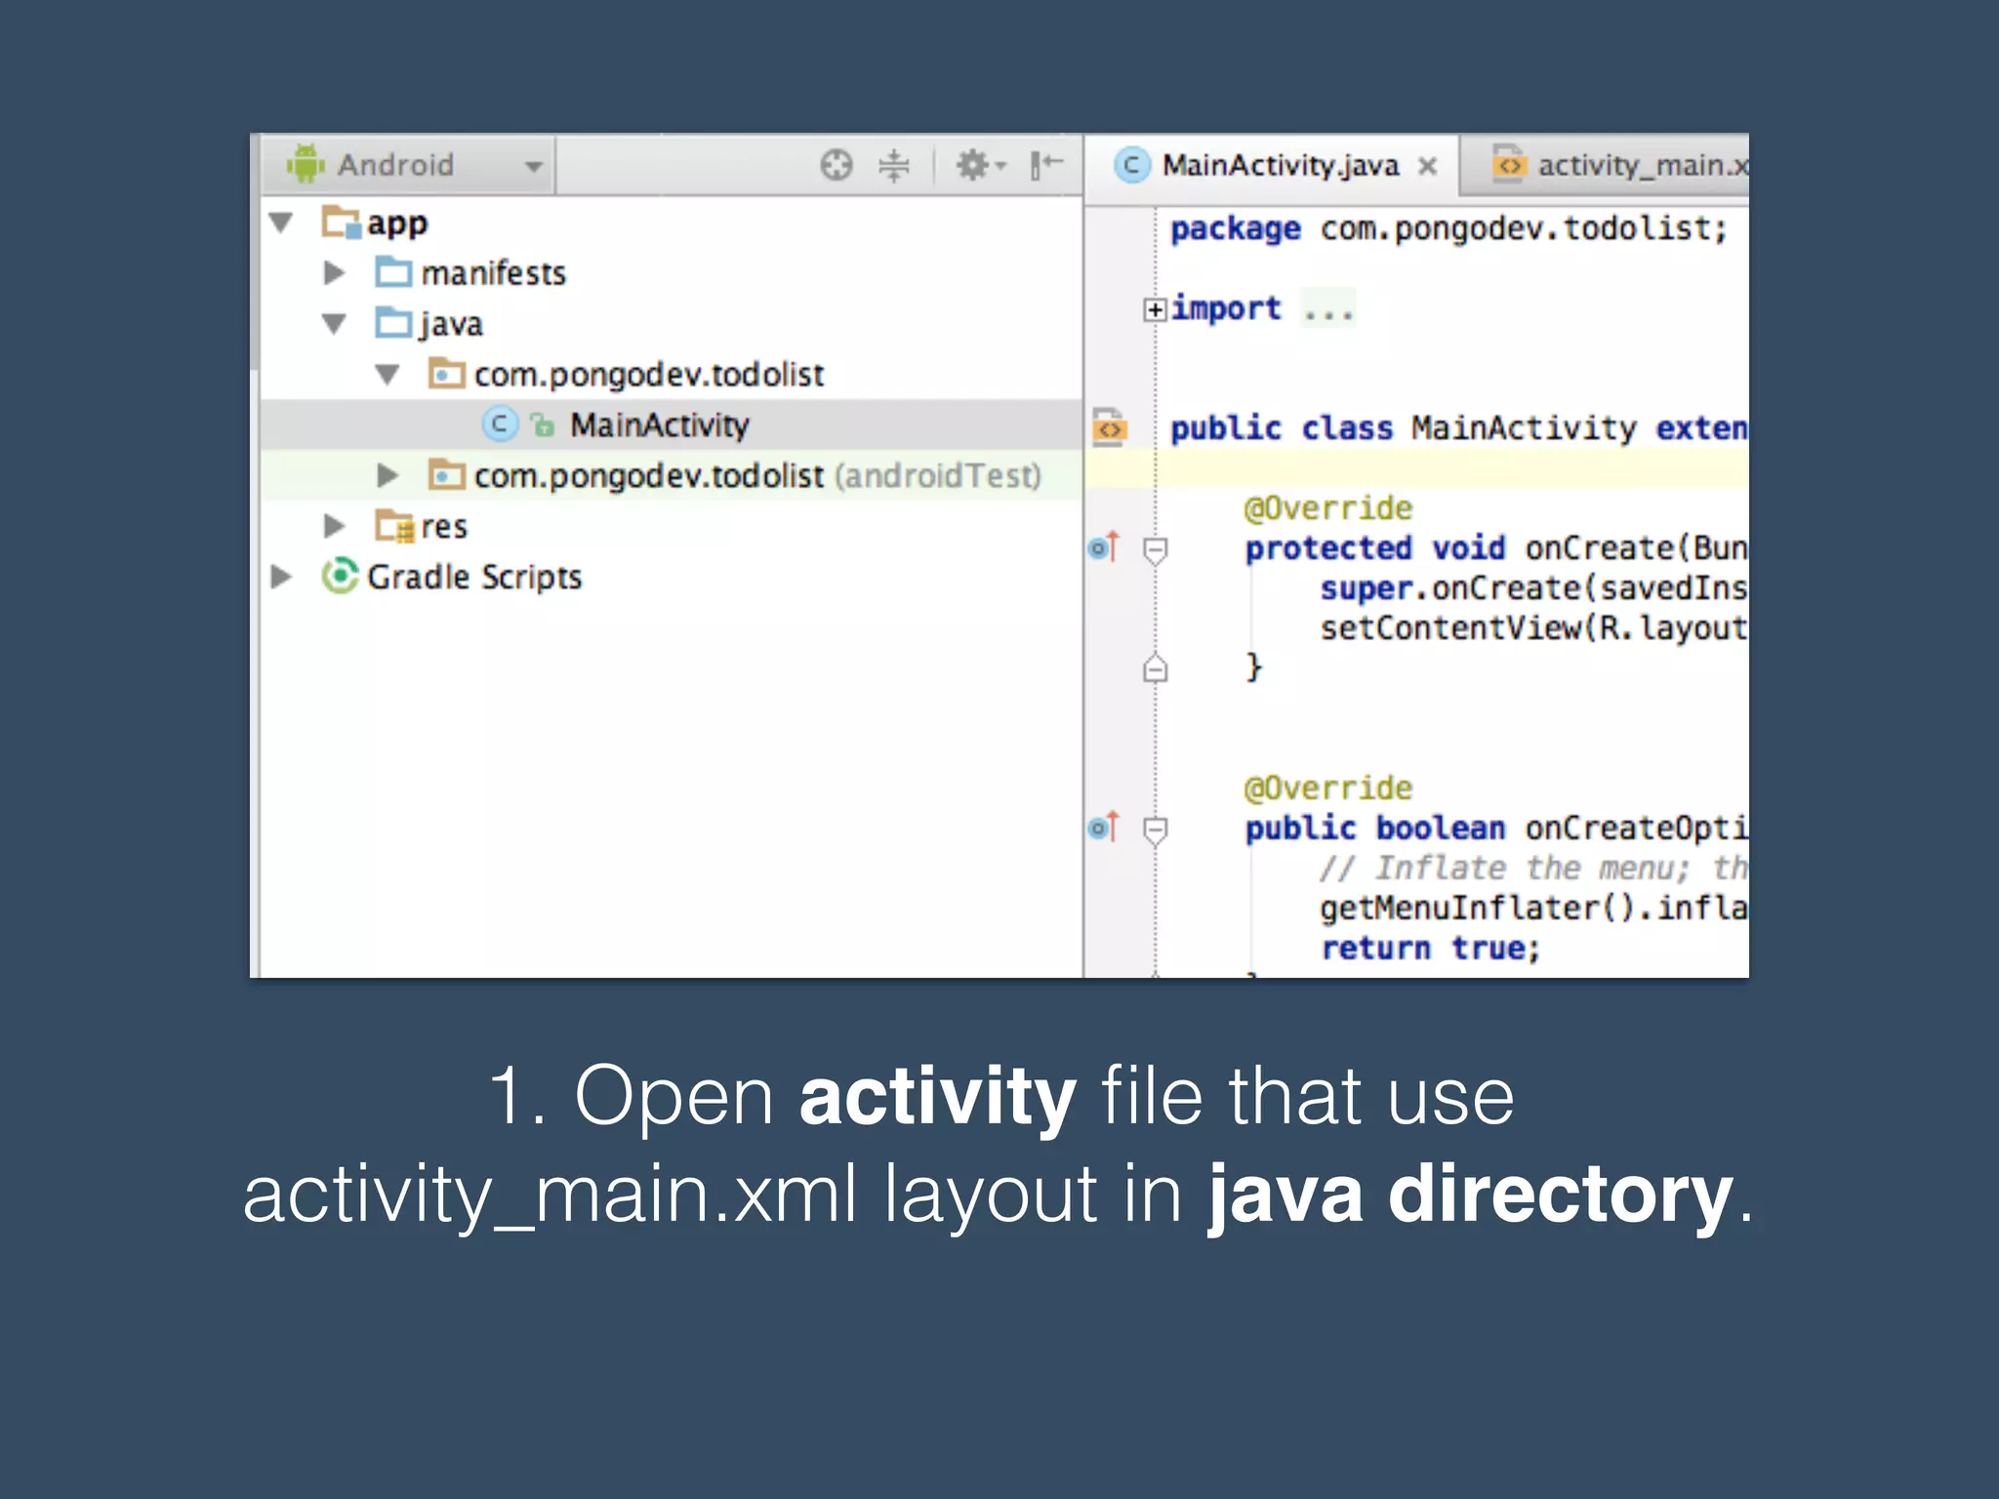This screenshot has width=1999, height=1499.
Task: Expand the manifests folder
Action: [x=335, y=273]
